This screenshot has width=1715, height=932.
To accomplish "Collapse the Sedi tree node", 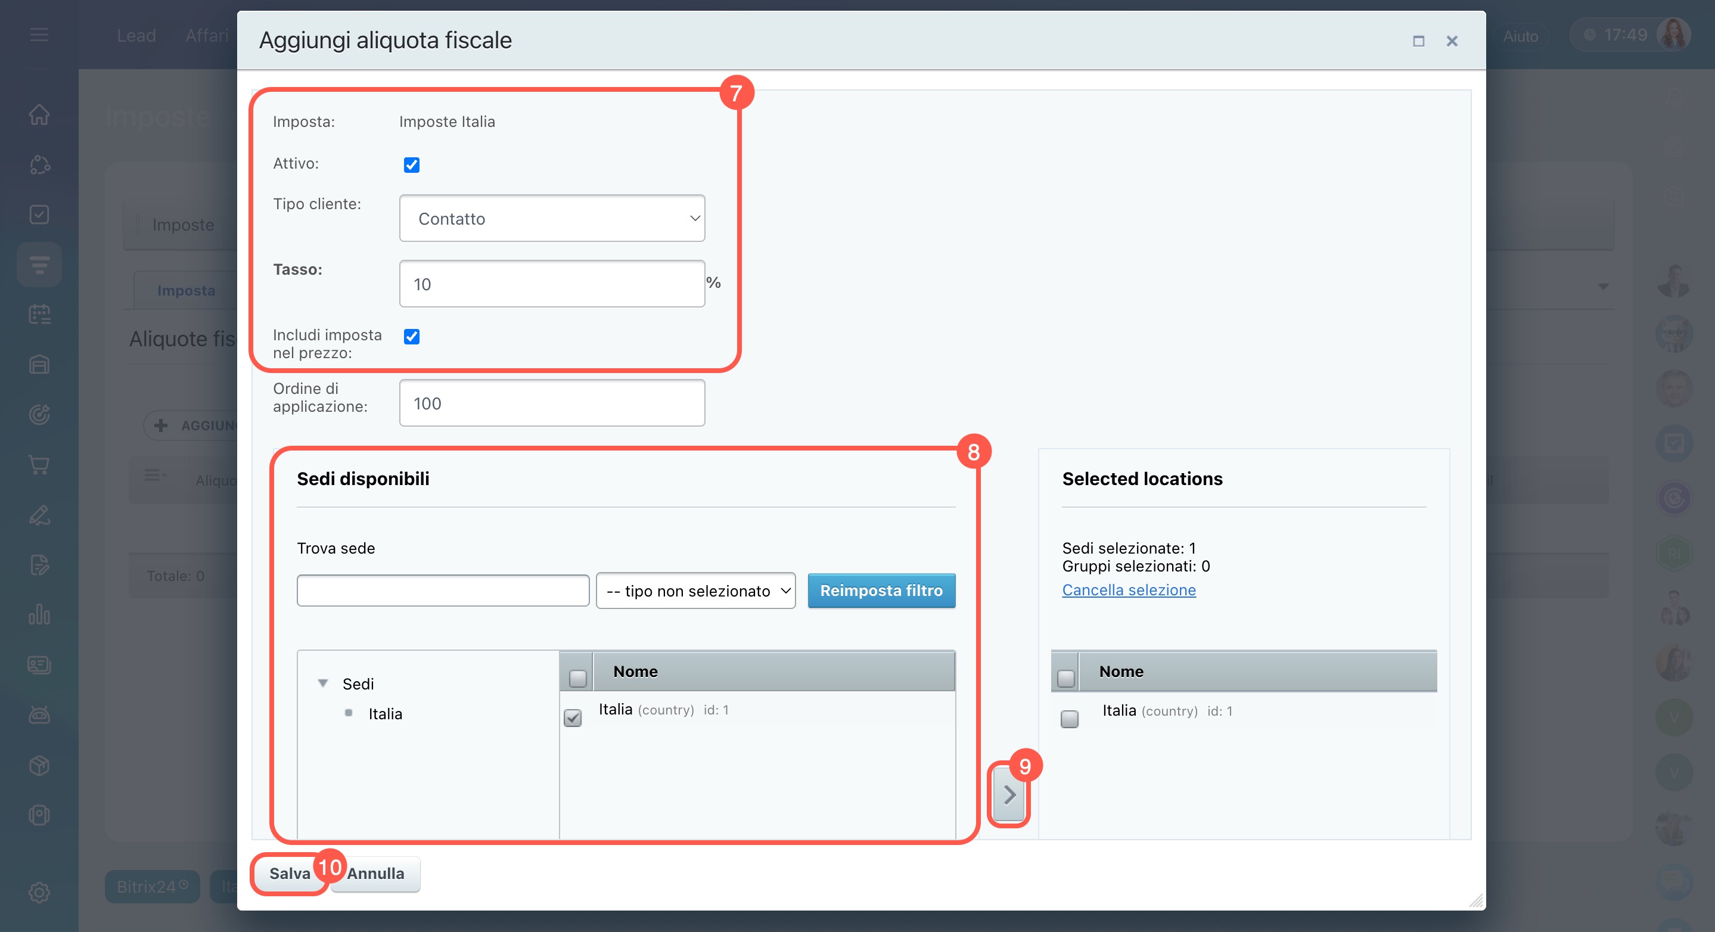I will tap(323, 683).
